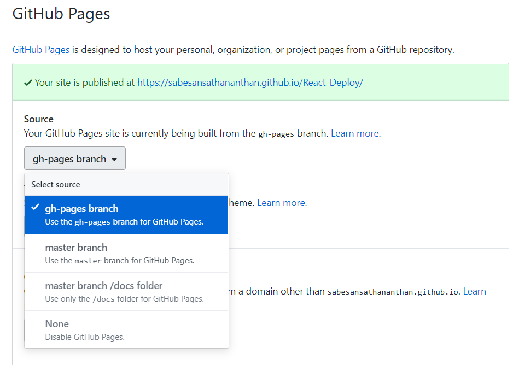Click the Learn link after custom domain text
513x365 pixels.
pyautogui.click(x=474, y=291)
